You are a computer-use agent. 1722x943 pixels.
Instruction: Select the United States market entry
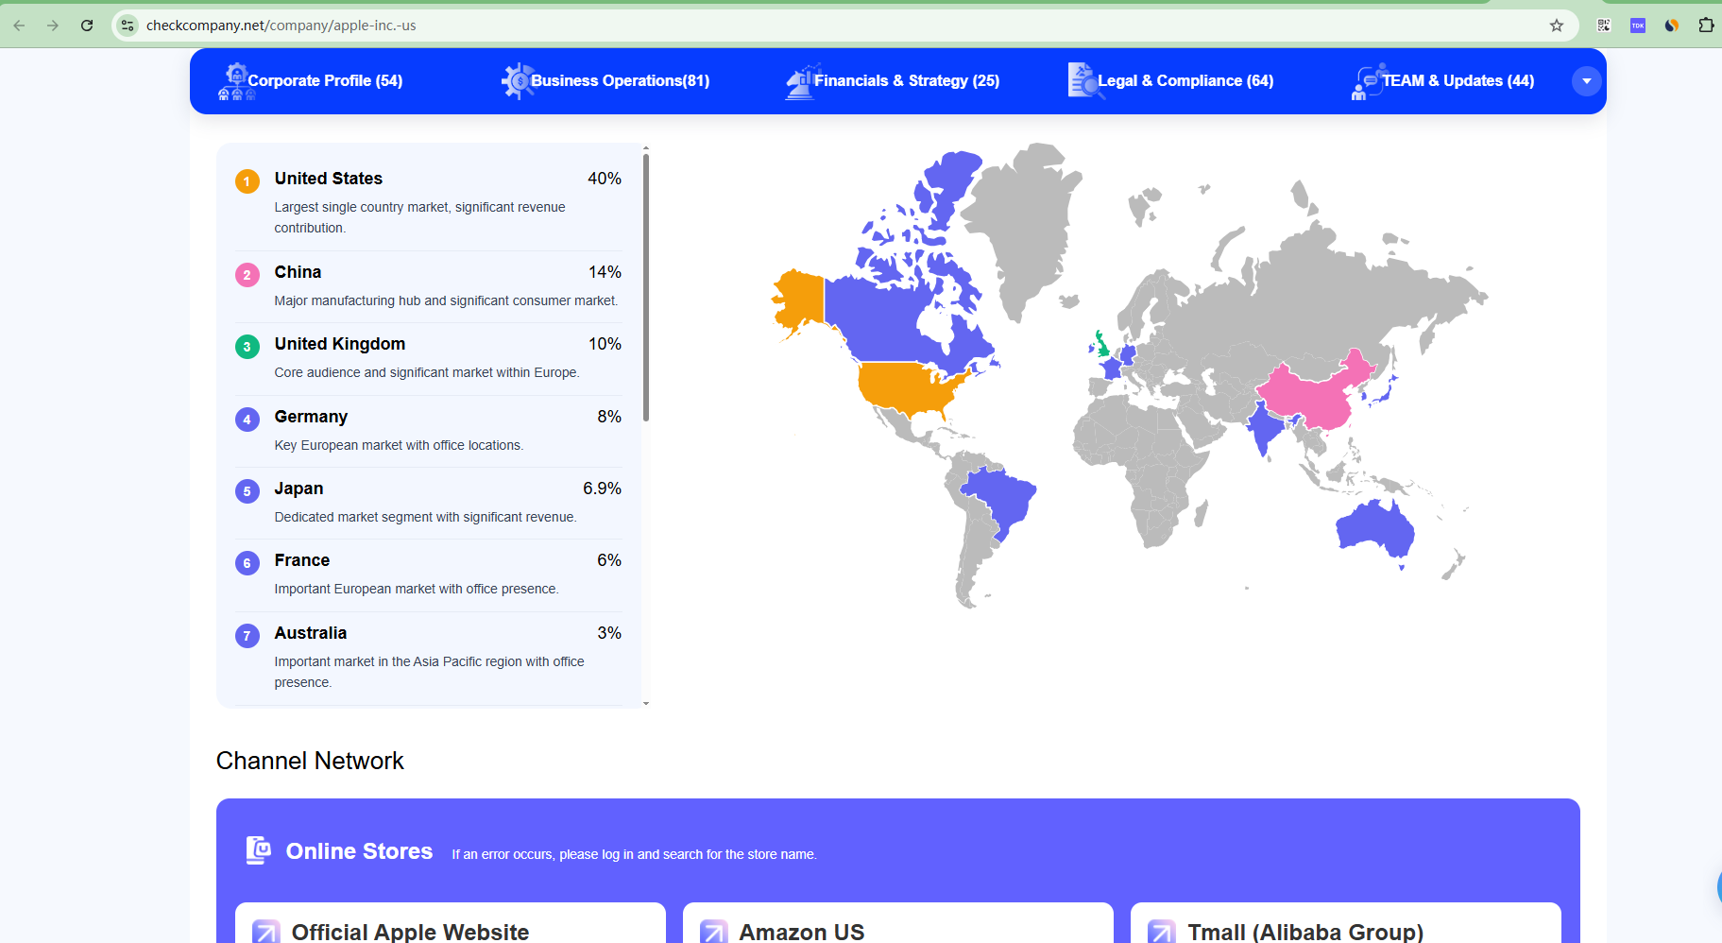(329, 179)
